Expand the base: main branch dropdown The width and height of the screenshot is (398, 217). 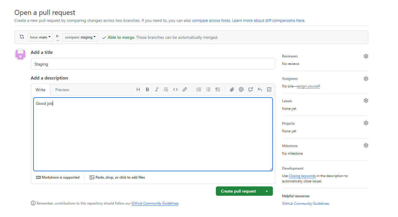[x=40, y=37]
